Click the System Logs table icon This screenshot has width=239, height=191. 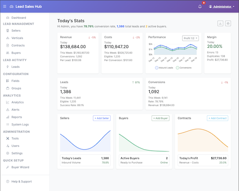pos(7,125)
